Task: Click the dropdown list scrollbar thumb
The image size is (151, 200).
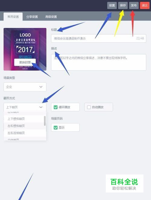Action: 45,121
